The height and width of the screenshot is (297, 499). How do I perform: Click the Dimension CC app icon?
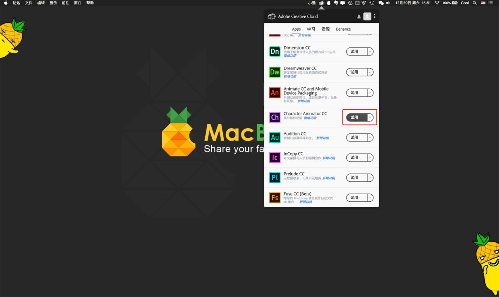[x=275, y=51]
